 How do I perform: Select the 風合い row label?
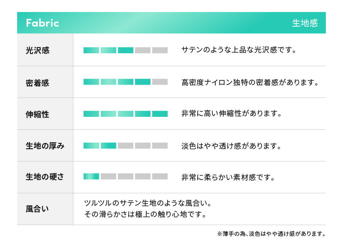[x=38, y=209]
